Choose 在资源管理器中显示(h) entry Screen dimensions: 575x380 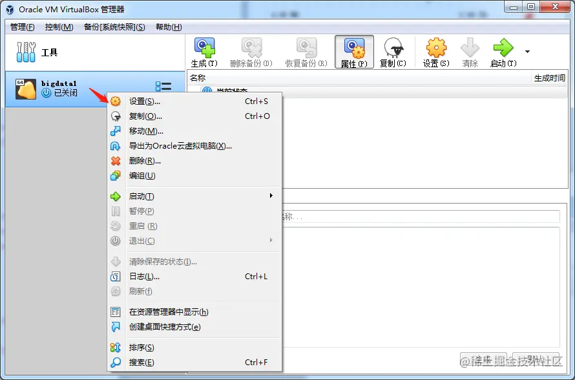(194, 312)
